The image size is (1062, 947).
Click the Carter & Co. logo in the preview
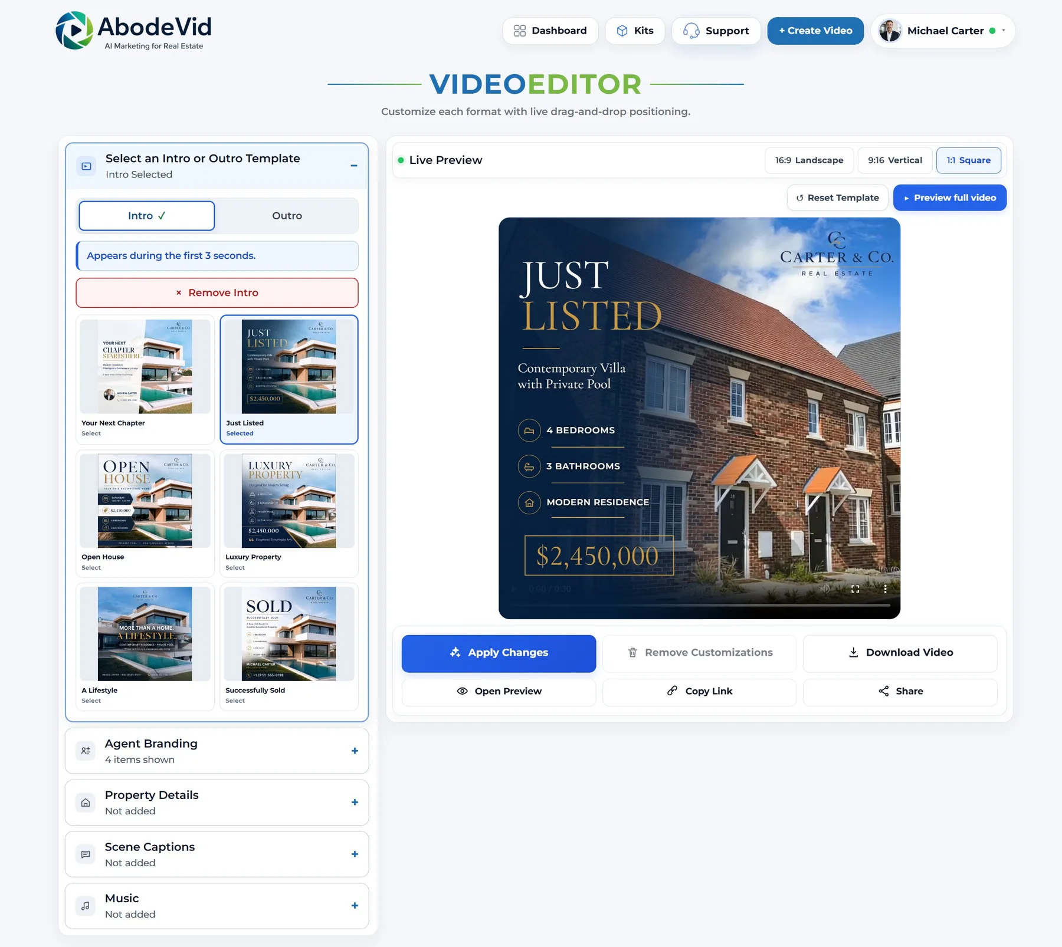pyautogui.click(x=837, y=254)
